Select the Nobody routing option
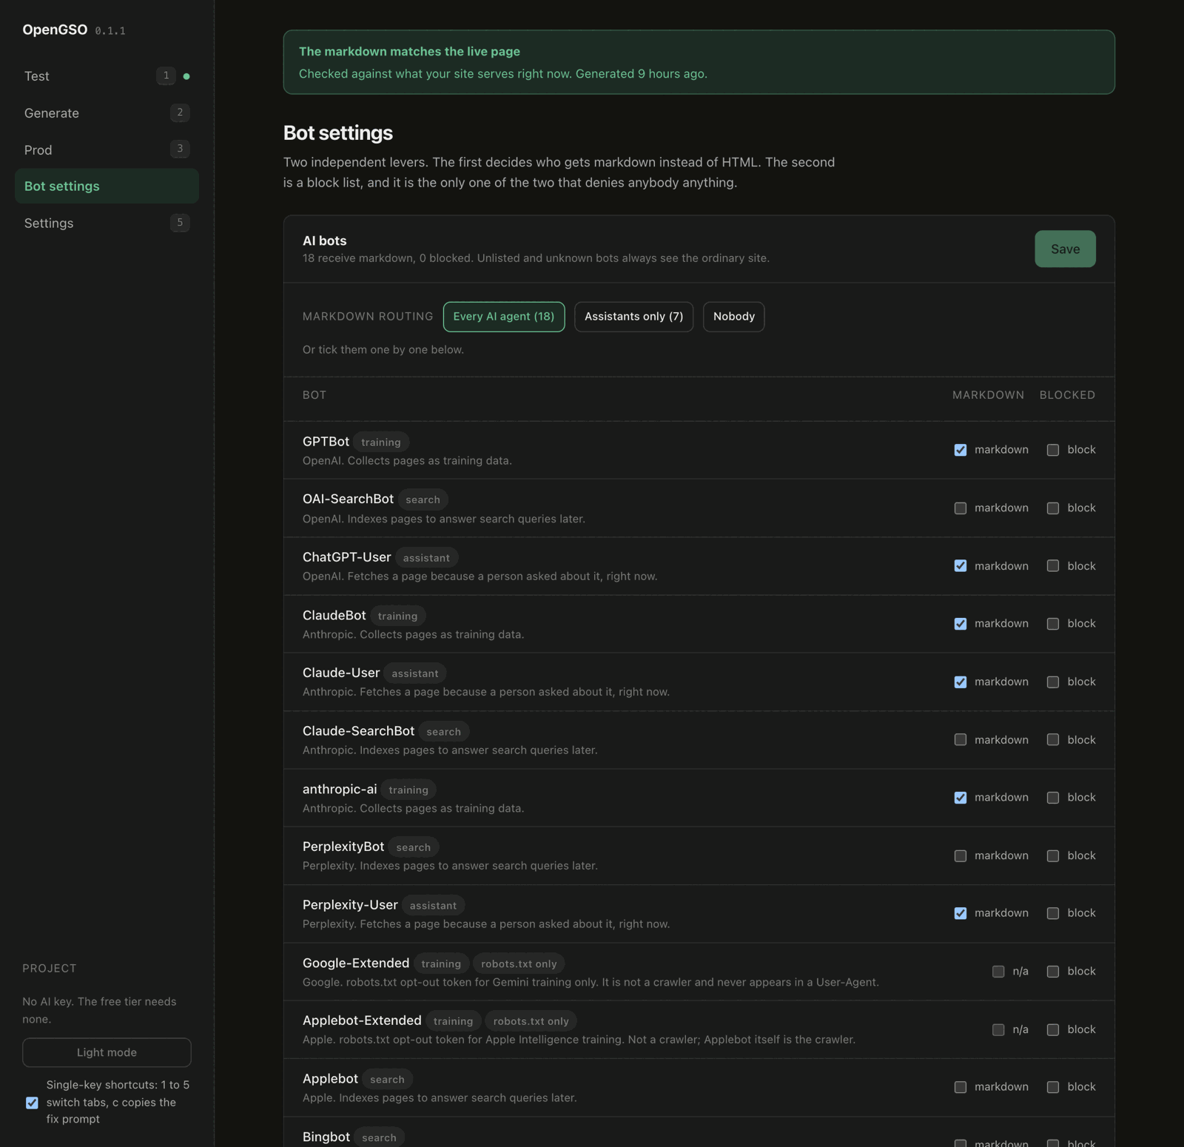Viewport: 1184px width, 1147px height. (733, 317)
